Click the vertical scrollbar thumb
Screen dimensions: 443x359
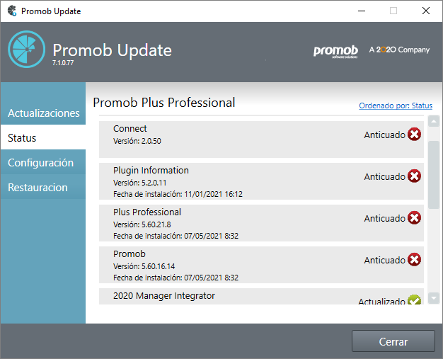(433, 175)
